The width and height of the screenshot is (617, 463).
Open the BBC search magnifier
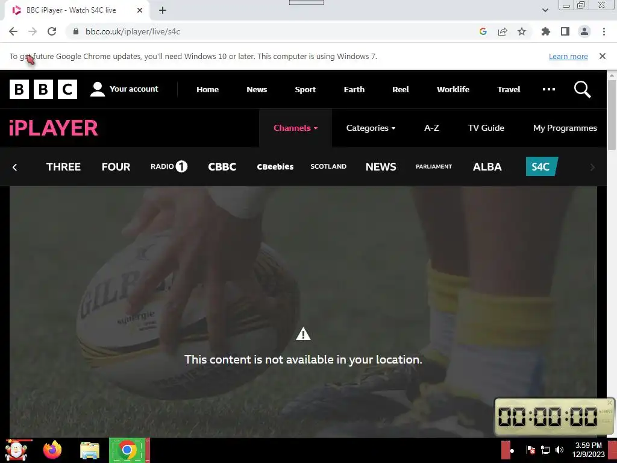click(583, 89)
